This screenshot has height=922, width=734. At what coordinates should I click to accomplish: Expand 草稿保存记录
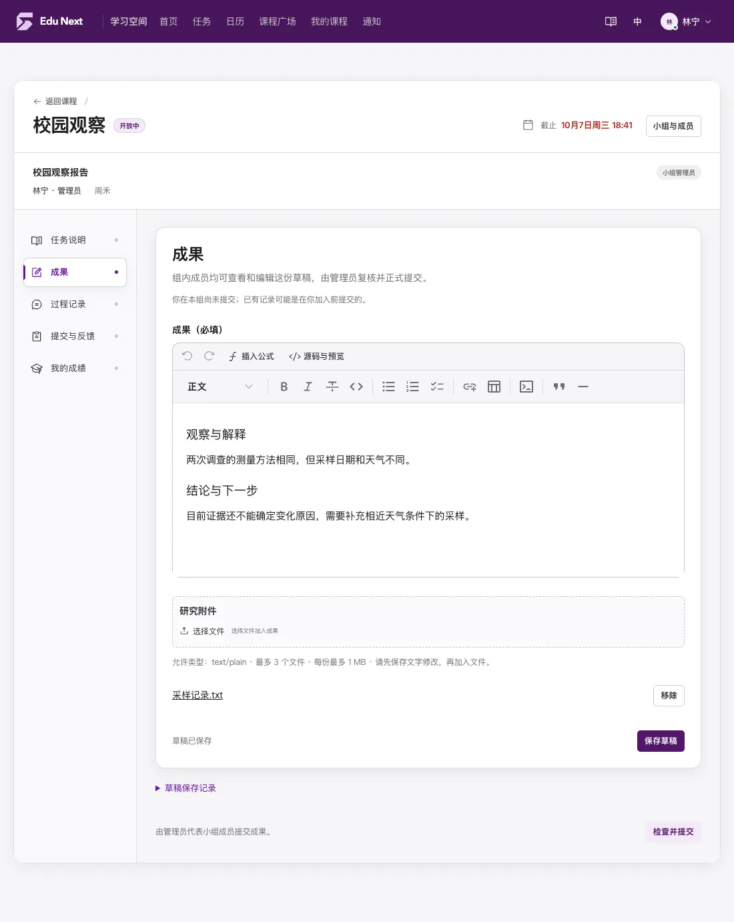[x=186, y=788]
